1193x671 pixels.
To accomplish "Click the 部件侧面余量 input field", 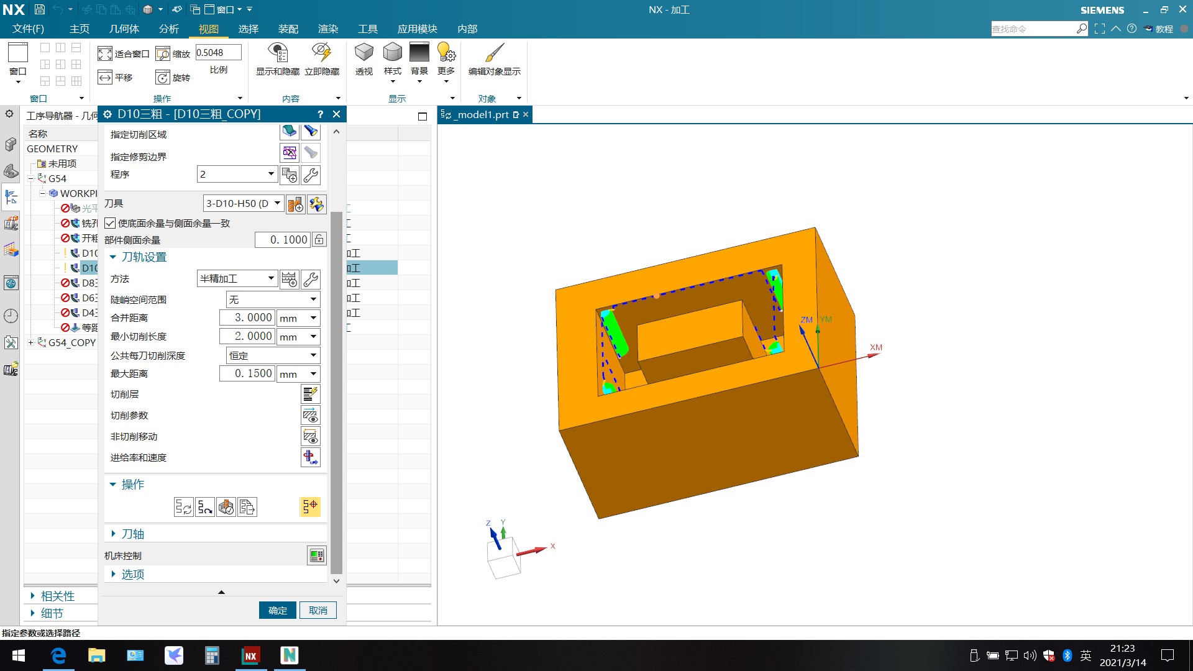I will (283, 240).
